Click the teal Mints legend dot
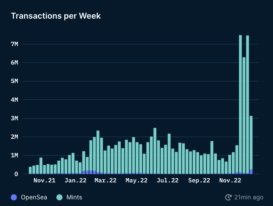This screenshot has width=273, height=206. pos(59,197)
